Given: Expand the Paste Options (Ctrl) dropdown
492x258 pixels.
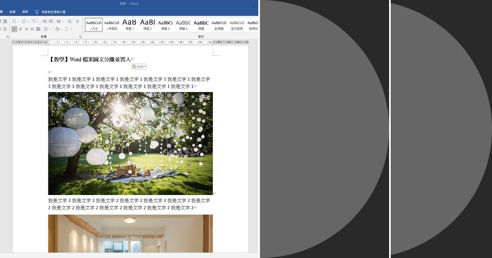Looking at the screenshot, I should [x=144, y=66].
